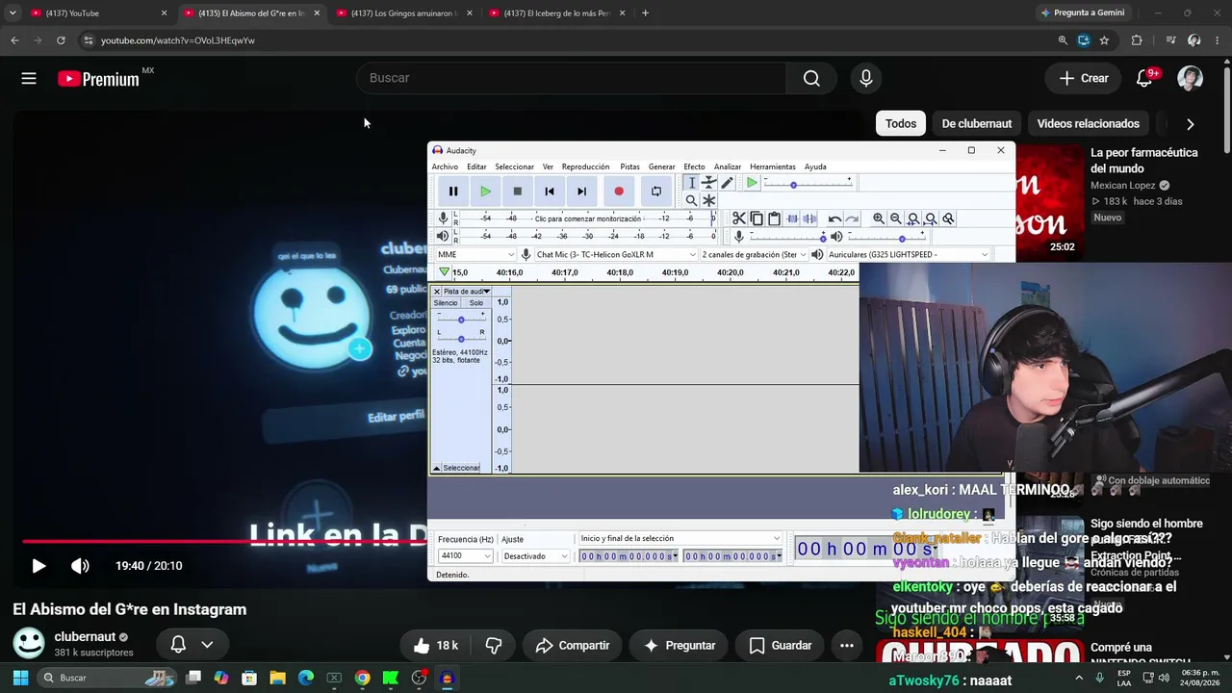Start playback with Audacity's green Play button
The width and height of the screenshot is (1232, 693).
pos(485,191)
